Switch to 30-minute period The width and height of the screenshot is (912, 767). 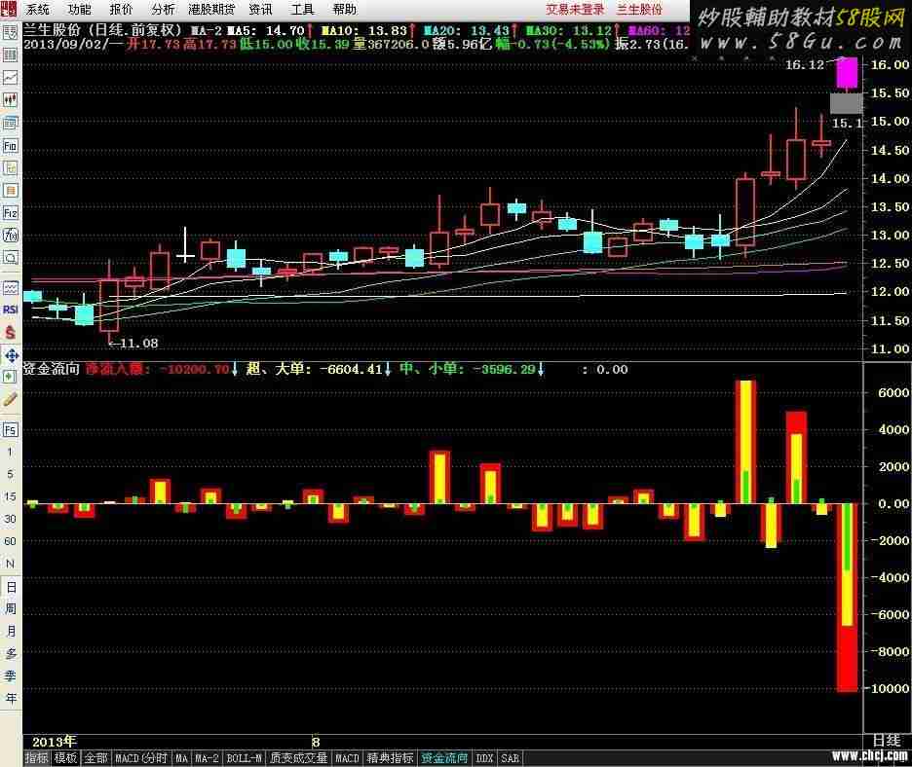(10, 519)
